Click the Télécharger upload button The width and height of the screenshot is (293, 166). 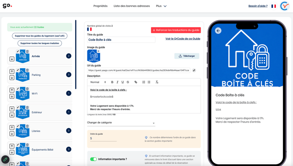[x=187, y=56]
